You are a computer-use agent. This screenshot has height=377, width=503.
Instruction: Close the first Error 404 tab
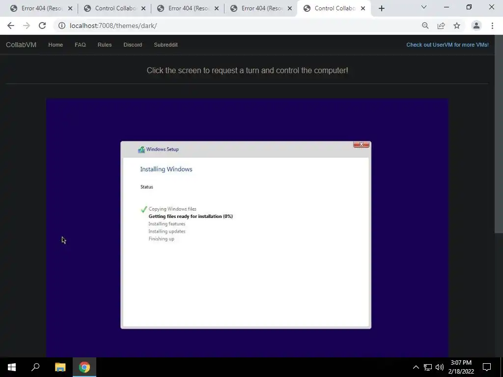(70, 9)
